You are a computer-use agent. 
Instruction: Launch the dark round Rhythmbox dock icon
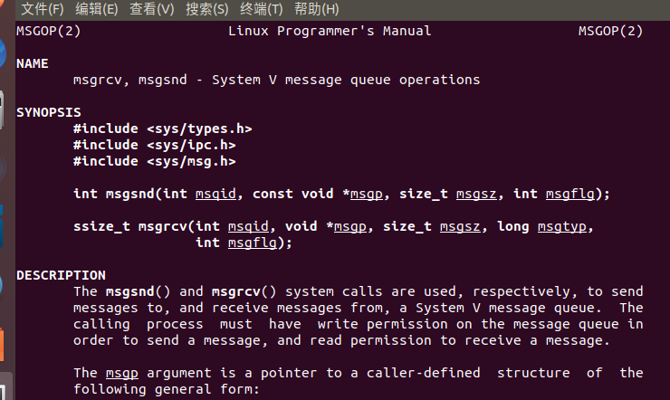[x=3, y=167]
